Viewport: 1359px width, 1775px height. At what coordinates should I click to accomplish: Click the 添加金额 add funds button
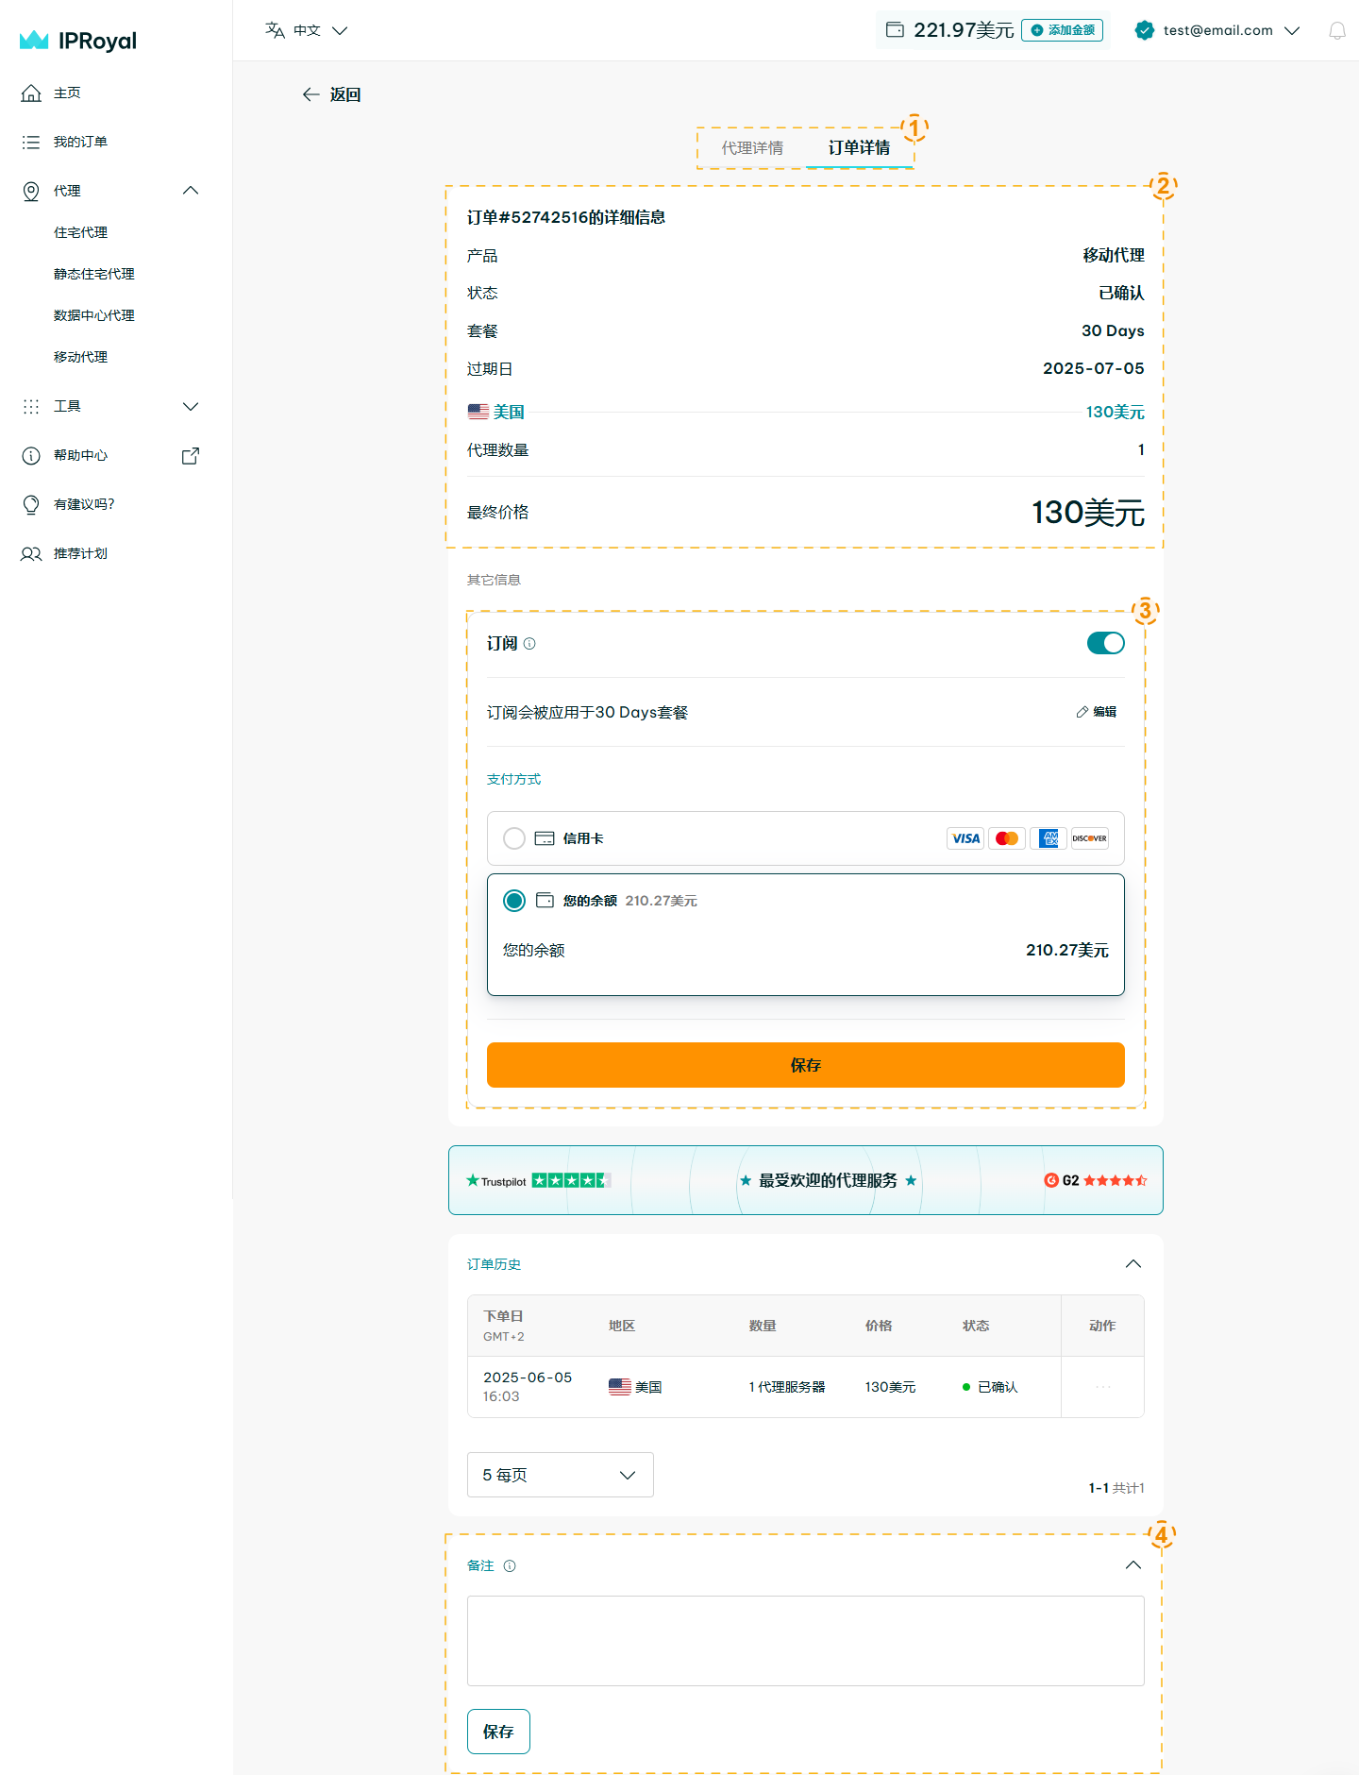[1063, 30]
